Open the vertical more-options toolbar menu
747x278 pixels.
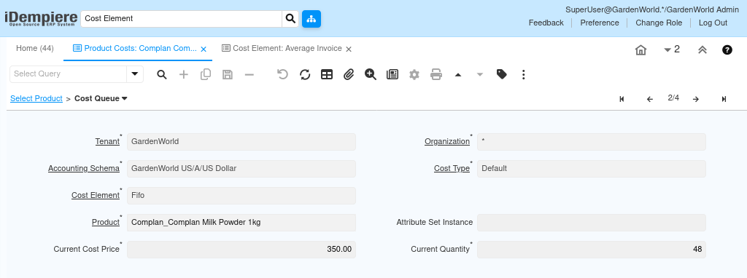click(x=524, y=75)
